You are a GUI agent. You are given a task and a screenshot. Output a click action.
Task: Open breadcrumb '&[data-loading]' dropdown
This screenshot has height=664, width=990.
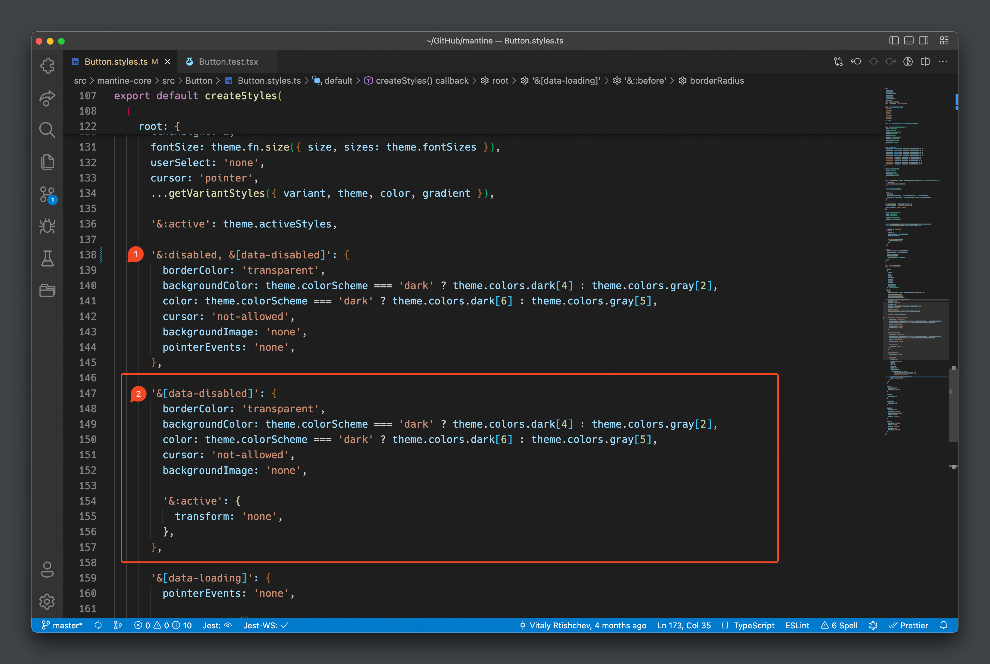coord(560,81)
